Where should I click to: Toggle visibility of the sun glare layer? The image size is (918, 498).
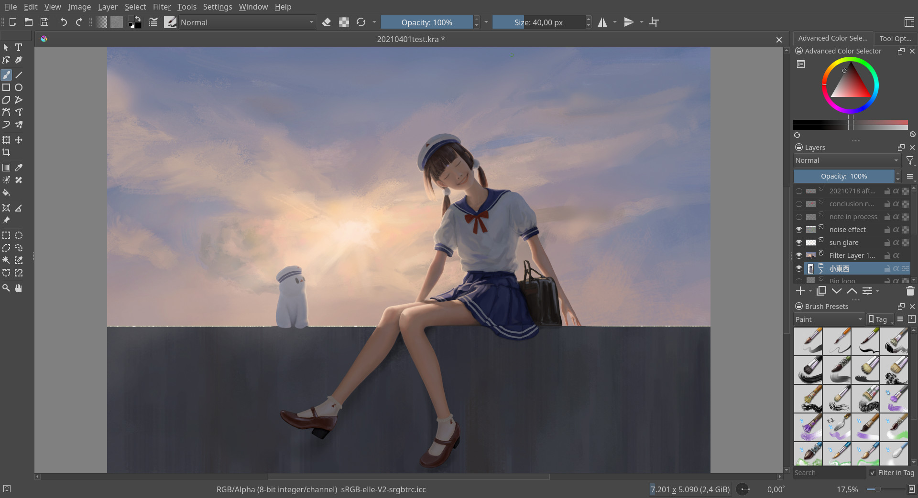[x=798, y=242]
